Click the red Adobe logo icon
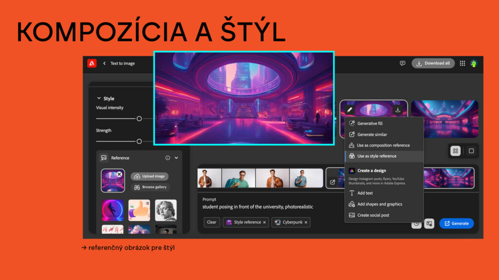 point(92,63)
